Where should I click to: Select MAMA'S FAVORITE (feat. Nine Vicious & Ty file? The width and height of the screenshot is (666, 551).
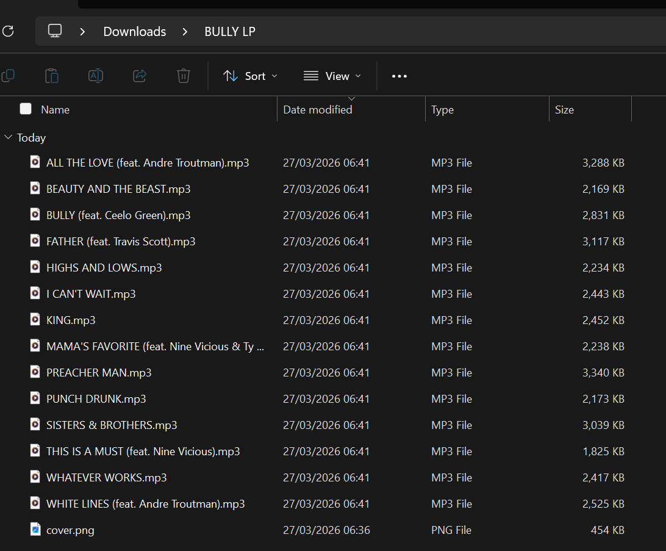tap(155, 347)
